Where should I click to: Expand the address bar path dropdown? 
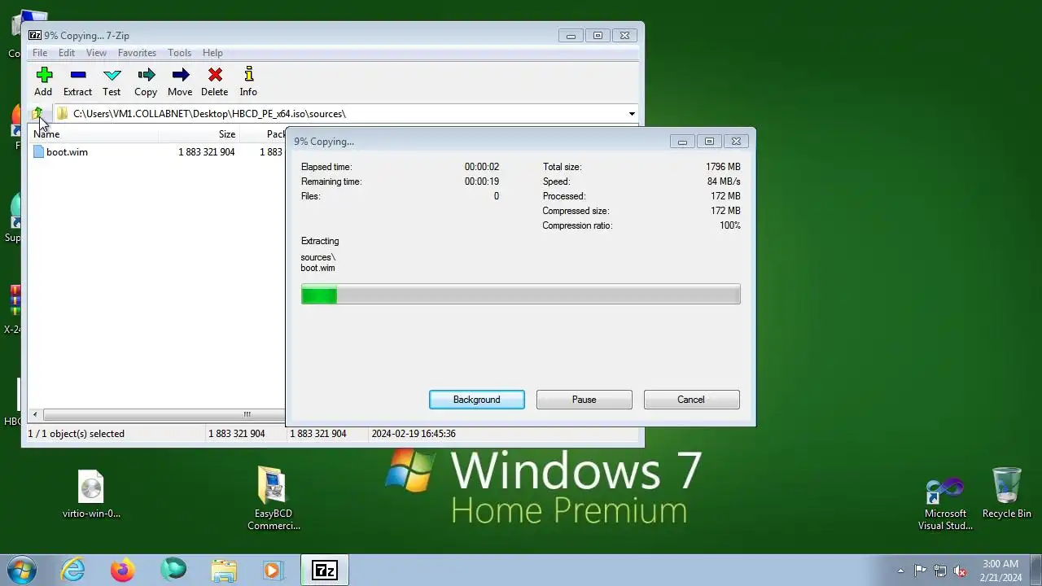pos(632,114)
